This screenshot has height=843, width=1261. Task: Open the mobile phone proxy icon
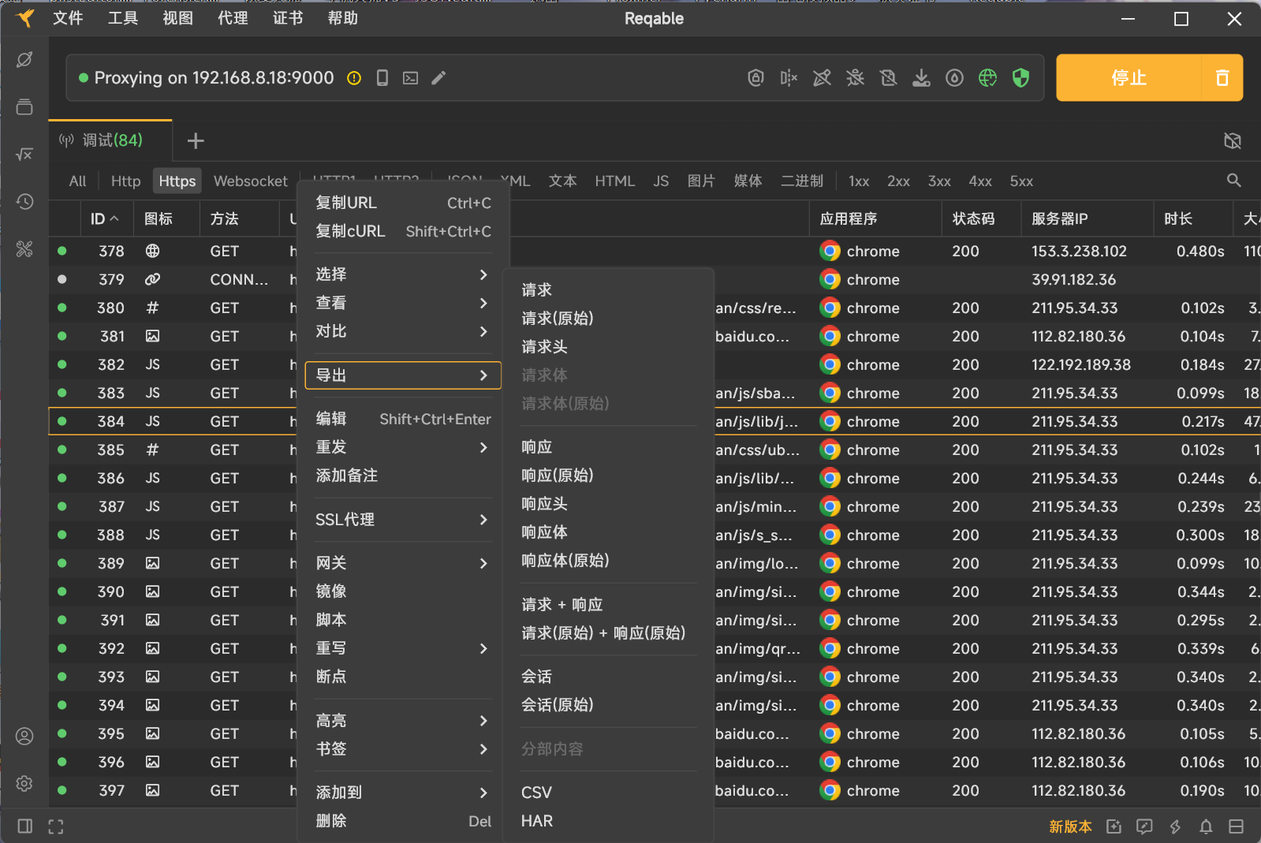click(382, 78)
